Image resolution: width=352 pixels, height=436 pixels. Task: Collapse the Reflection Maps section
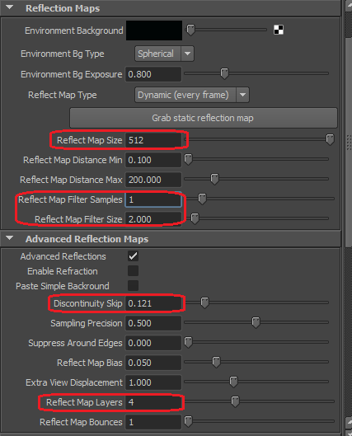[9, 7]
